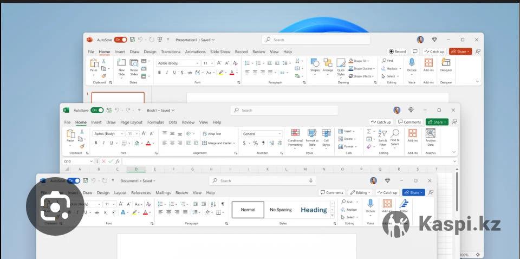Click the Dictate microphone in PowerPoint ribbon
Image resolution: width=520 pixels, height=259 pixels.
click(x=412, y=63)
